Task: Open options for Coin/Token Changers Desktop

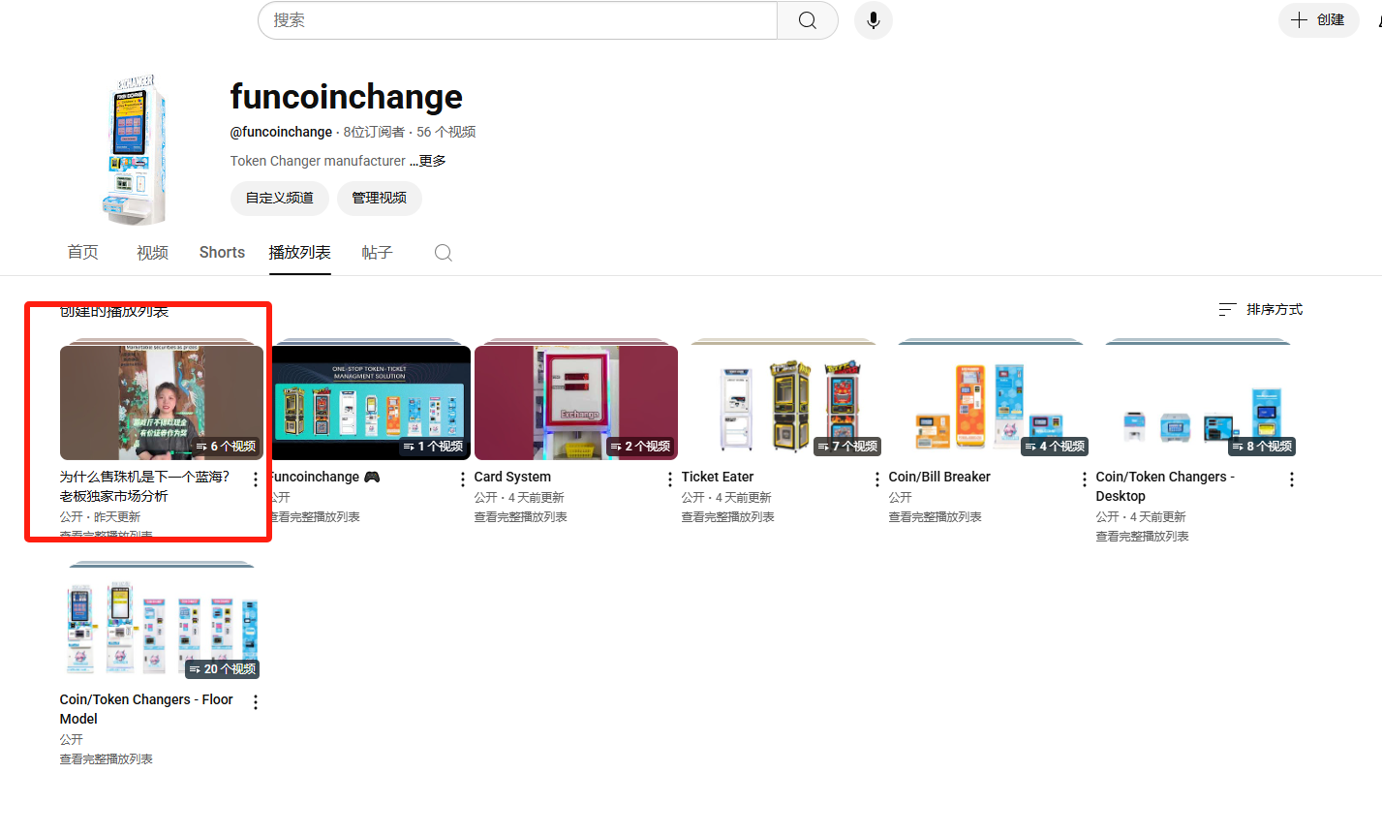Action: click(1292, 479)
